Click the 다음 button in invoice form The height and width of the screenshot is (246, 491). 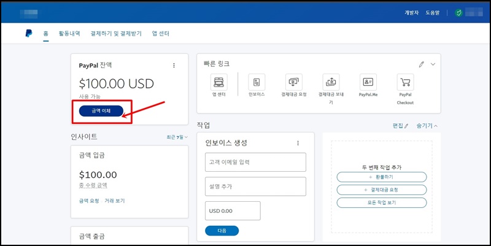coord(222,231)
